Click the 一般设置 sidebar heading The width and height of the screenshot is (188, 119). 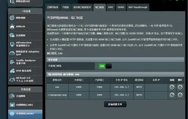(x=26, y=11)
